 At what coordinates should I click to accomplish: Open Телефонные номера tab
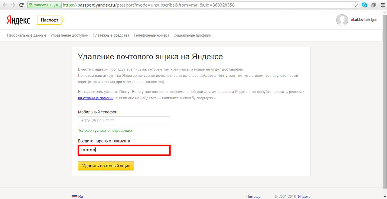[151, 35]
